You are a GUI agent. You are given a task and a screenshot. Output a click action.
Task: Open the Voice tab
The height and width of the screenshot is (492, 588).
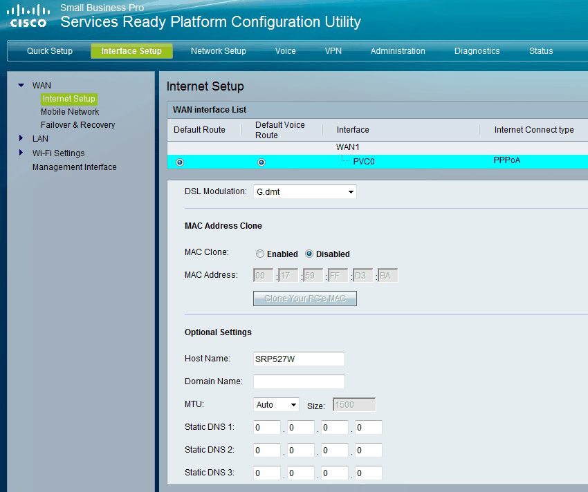[286, 51]
